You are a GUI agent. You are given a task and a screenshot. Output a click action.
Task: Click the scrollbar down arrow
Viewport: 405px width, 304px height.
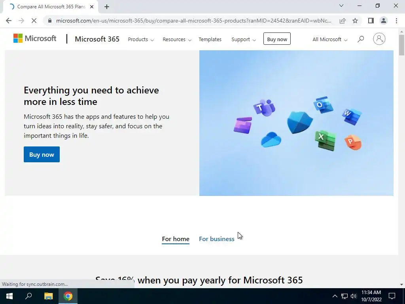coord(401,285)
